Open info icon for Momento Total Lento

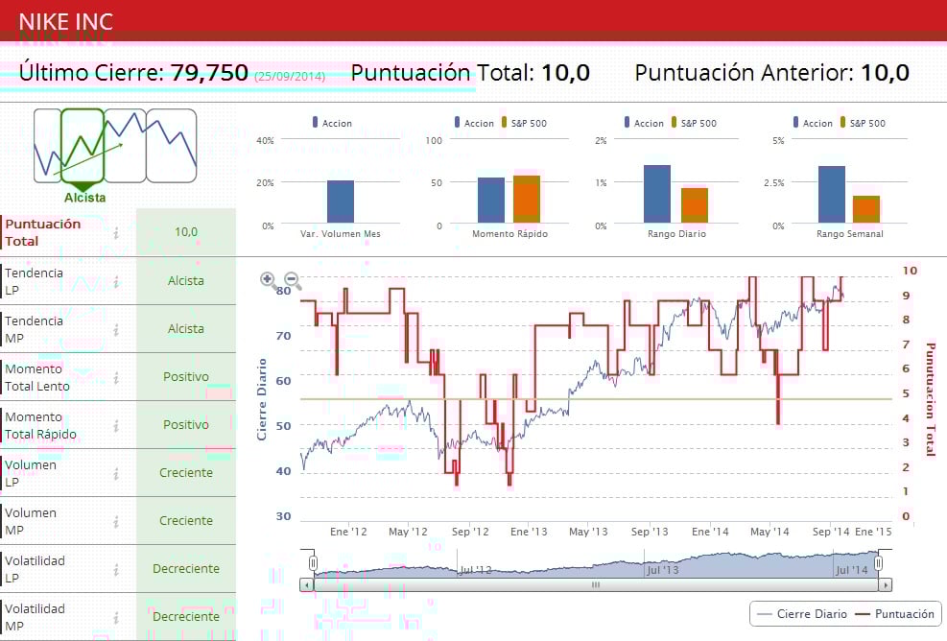116,377
